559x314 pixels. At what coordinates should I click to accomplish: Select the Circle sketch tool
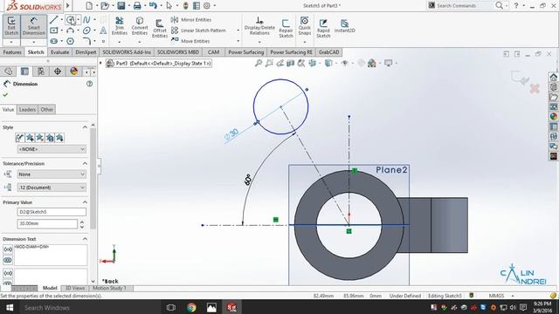(x=71, y=19)
